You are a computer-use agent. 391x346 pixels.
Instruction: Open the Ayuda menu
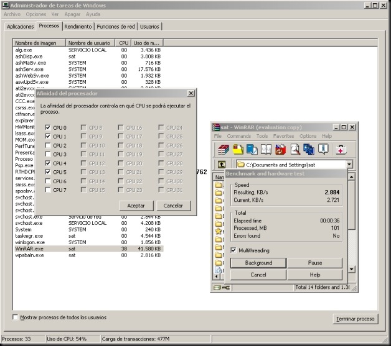[x=93, y=14]
